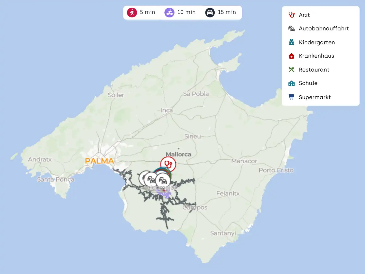Click the Schule building legend icon
Image resolution: width=365 pixels, height=274 pixels.
pyautogui.click(x=291, y=83)
